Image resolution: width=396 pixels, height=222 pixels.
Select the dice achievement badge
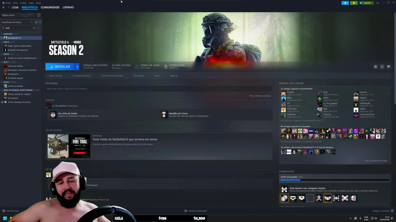[284, 198]
